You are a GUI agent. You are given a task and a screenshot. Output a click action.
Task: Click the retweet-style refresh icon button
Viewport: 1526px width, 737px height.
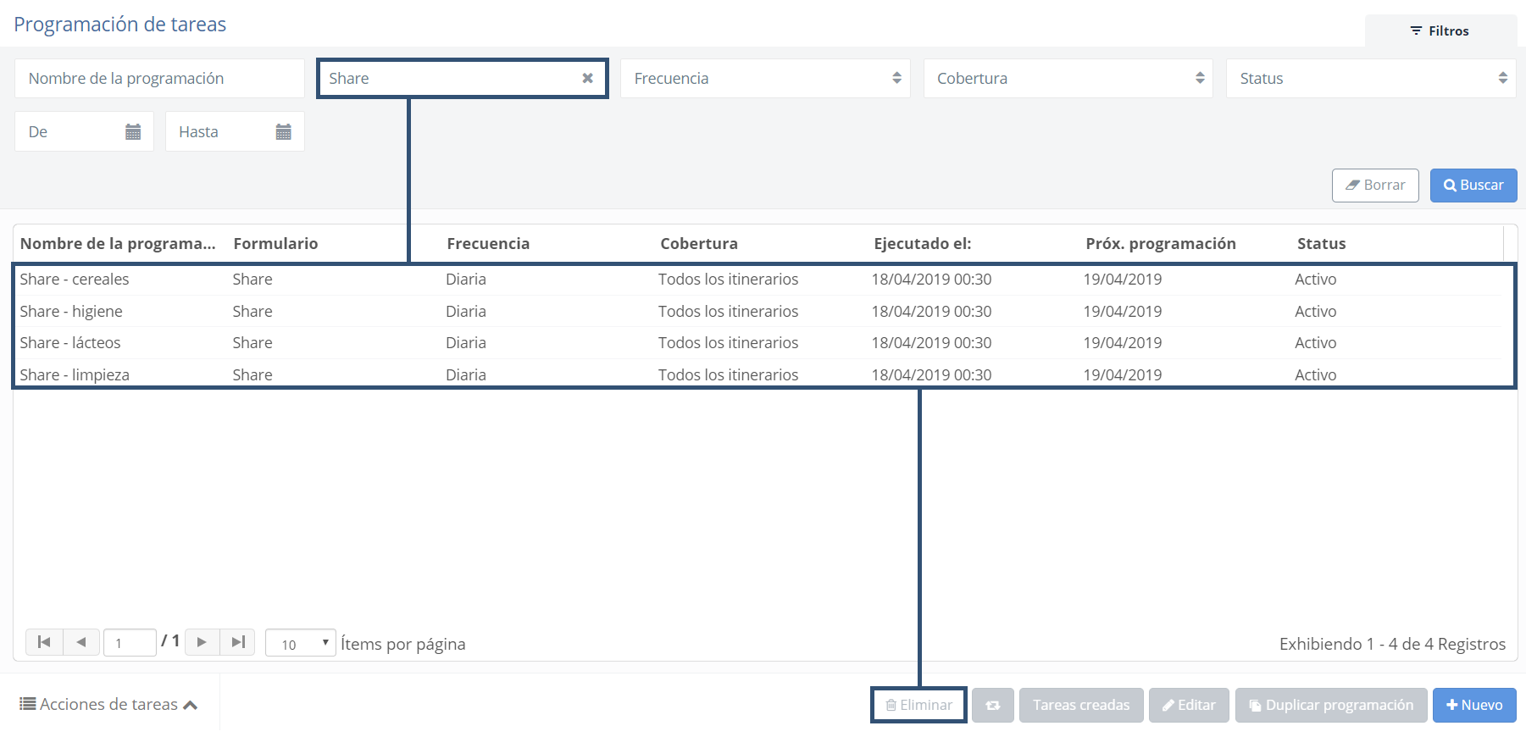point(992,705)
